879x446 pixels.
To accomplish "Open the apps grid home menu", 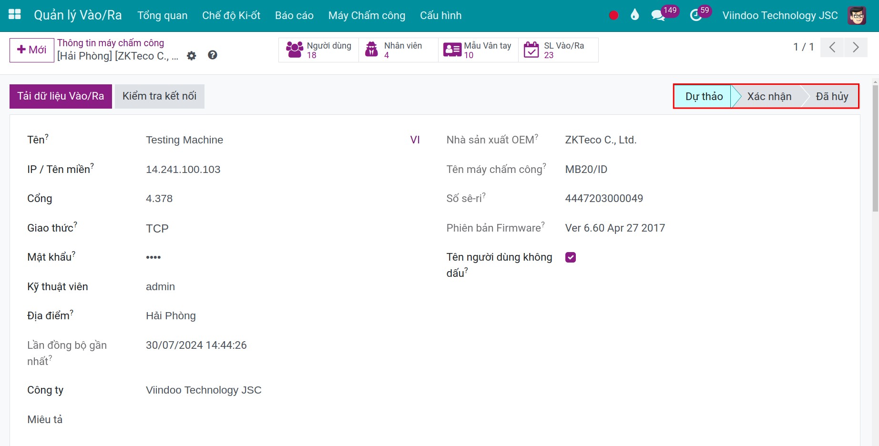I will (x=15, y=15).
